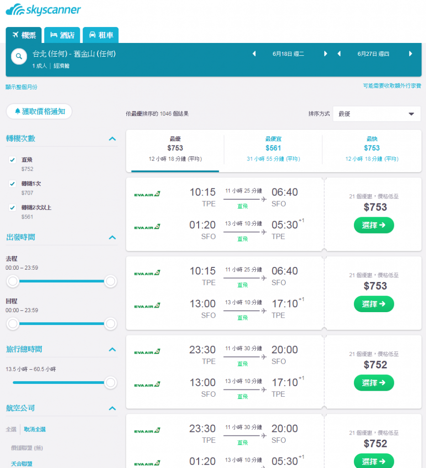Viewport: 426px width, 468px height.
Task: Go to next return date arrow
Action: pos(410,54)
